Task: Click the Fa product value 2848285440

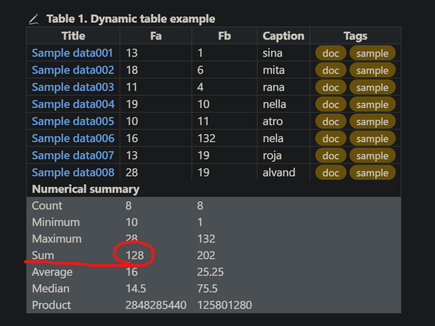Action: click(x=156, y=305)
